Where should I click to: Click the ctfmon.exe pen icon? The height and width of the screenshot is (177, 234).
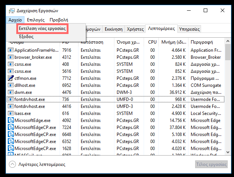click(x=11, y=78)
